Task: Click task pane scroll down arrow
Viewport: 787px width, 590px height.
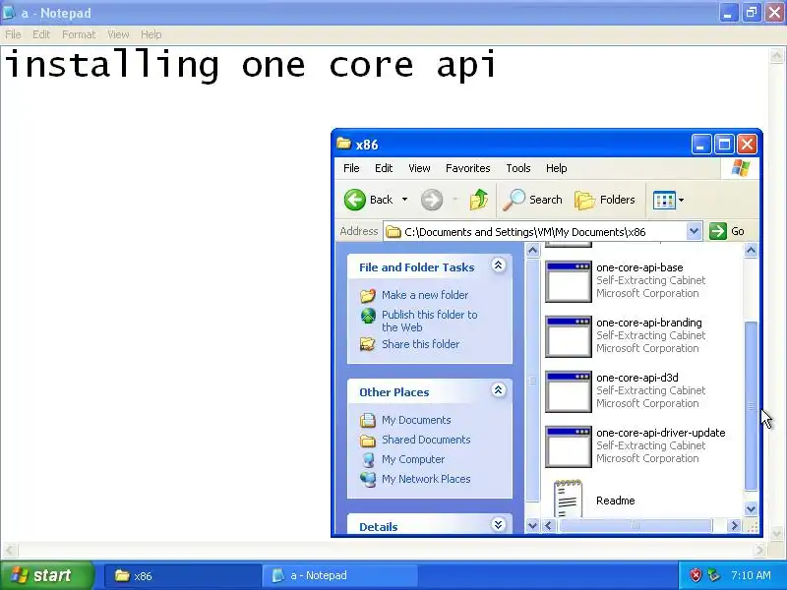Action: pyautogui.click(x=532, y=525)
